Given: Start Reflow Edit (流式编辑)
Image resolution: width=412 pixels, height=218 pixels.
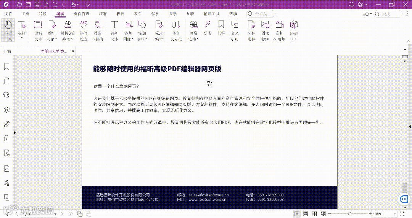Looking at the screenshot, I should (x=159, y=31).
